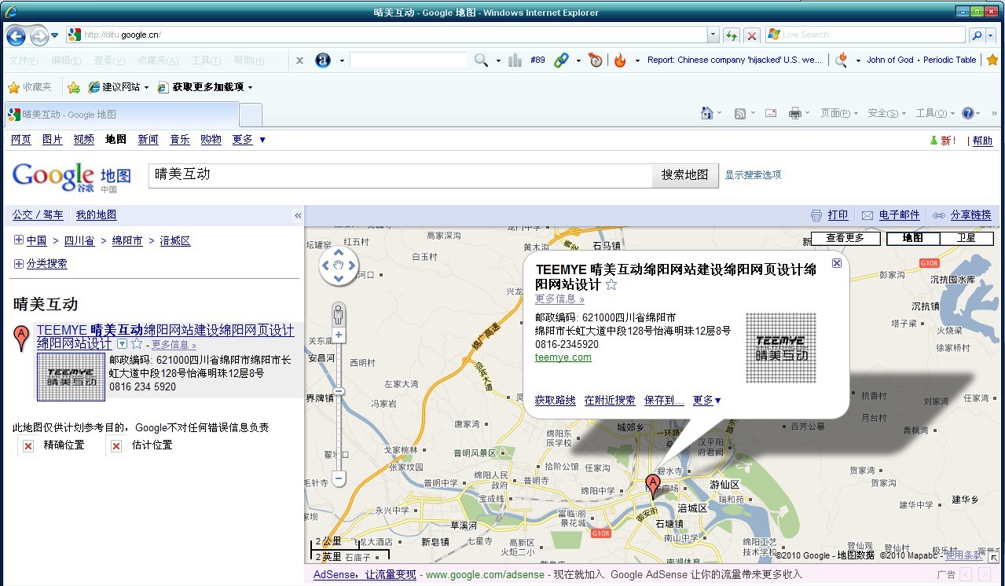
Task: Click the blue Help question mark icon
Action: (x=968, y=113)
